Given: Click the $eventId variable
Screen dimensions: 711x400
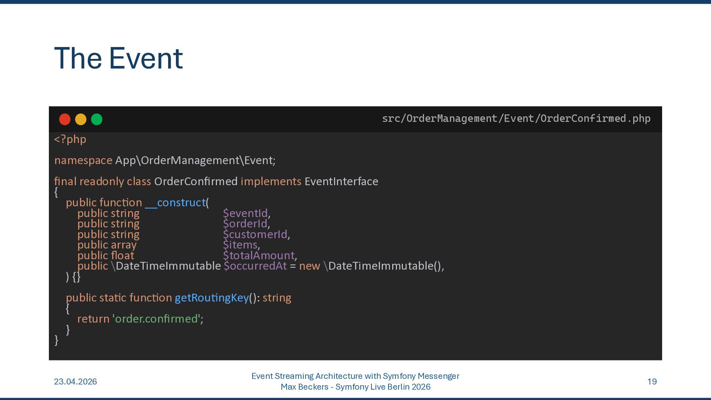Looking at the screenshot, I should [245, 213].
